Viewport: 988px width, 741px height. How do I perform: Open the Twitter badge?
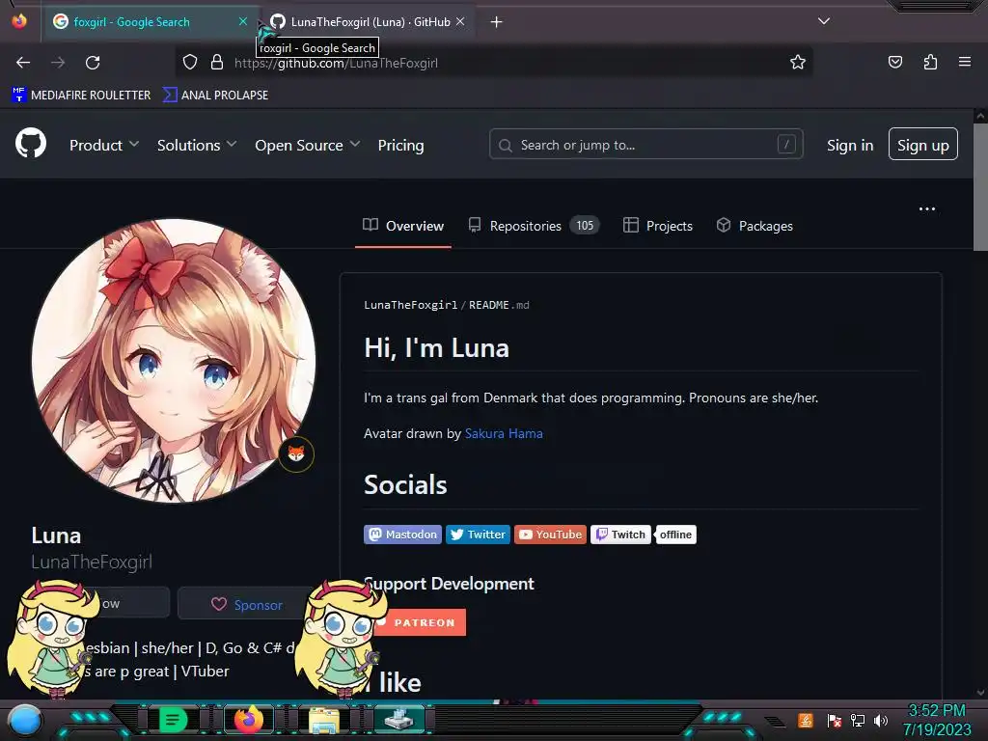pyautogui.click(x=478, y=535)
